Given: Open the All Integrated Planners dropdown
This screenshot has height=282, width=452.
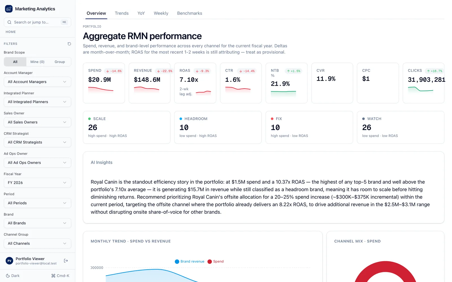Looking at the screenshot, I should (x=37, y=102).
